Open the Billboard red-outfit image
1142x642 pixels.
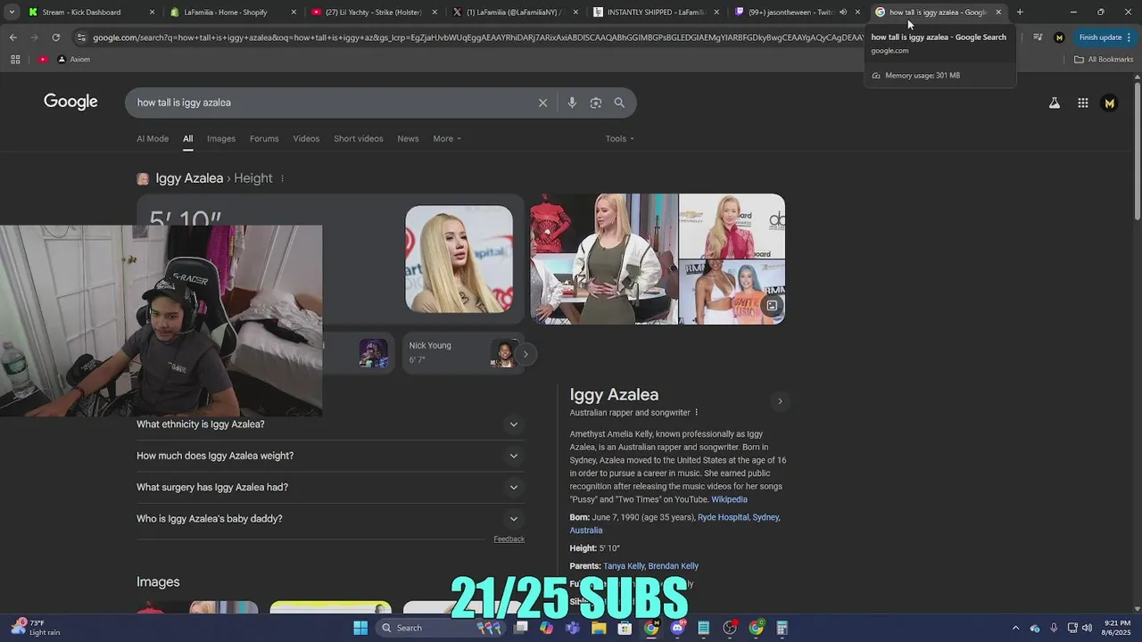tap(732, 226)
